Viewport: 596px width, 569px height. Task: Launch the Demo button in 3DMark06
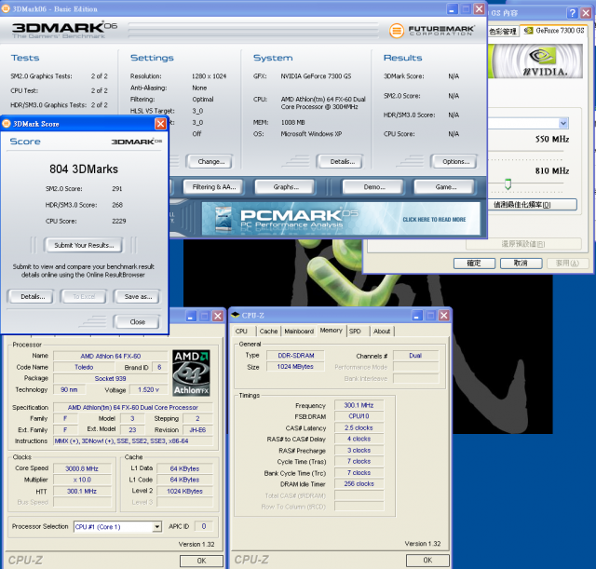pyautogui.click(x=374, y=187)
